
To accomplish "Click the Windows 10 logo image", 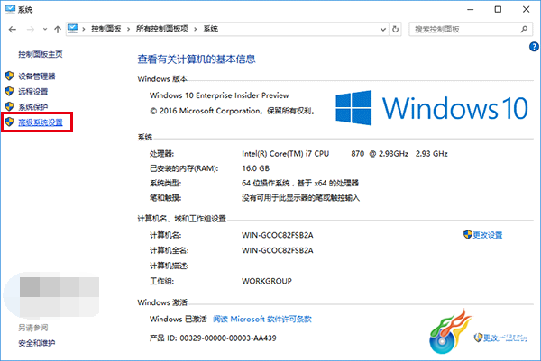I will (x=432, y=108).
